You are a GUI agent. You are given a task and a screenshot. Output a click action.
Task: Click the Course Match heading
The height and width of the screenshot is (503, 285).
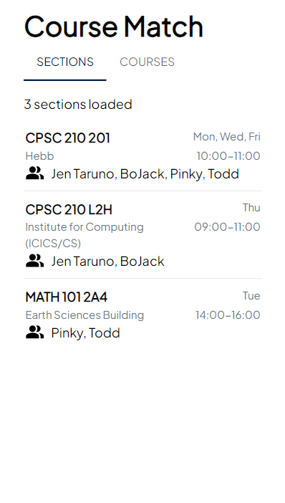click(114, 27)
